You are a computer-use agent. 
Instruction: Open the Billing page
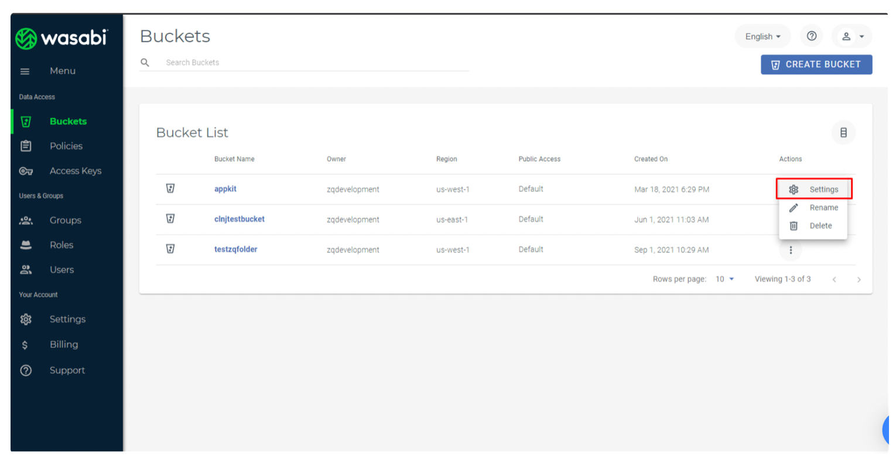(x=63, y=344)
